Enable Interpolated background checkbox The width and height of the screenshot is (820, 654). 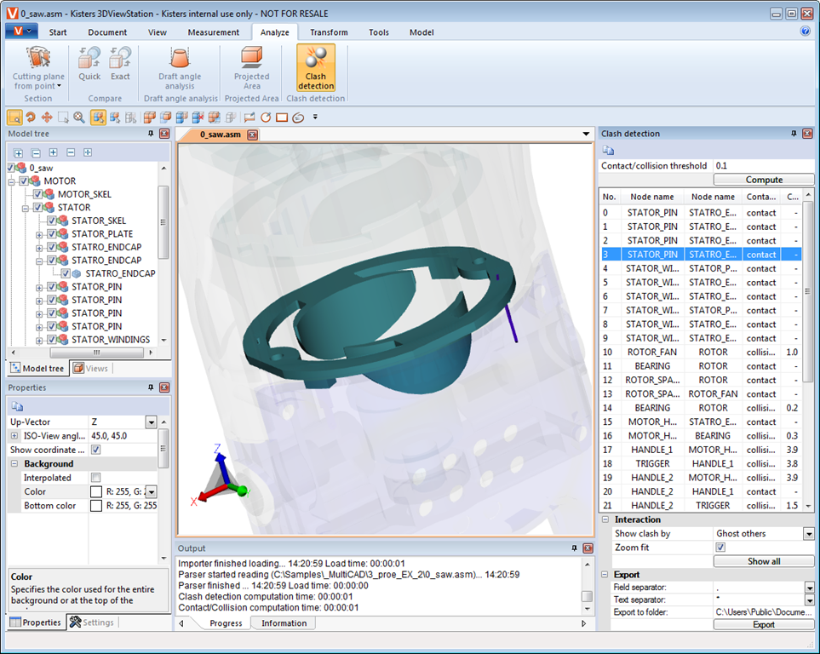pyautogui.click(x=95, y=477)
